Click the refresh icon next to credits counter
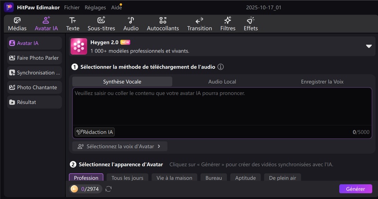Image resolution: width=378 pixels, height=199 pixels. point(109,189)
